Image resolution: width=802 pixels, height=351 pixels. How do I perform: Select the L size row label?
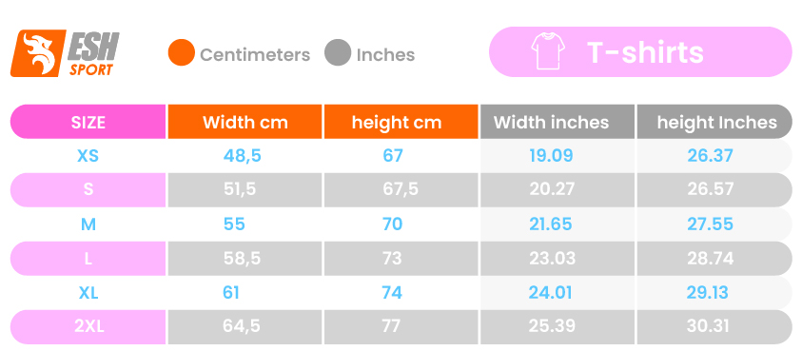click(88, 259)
